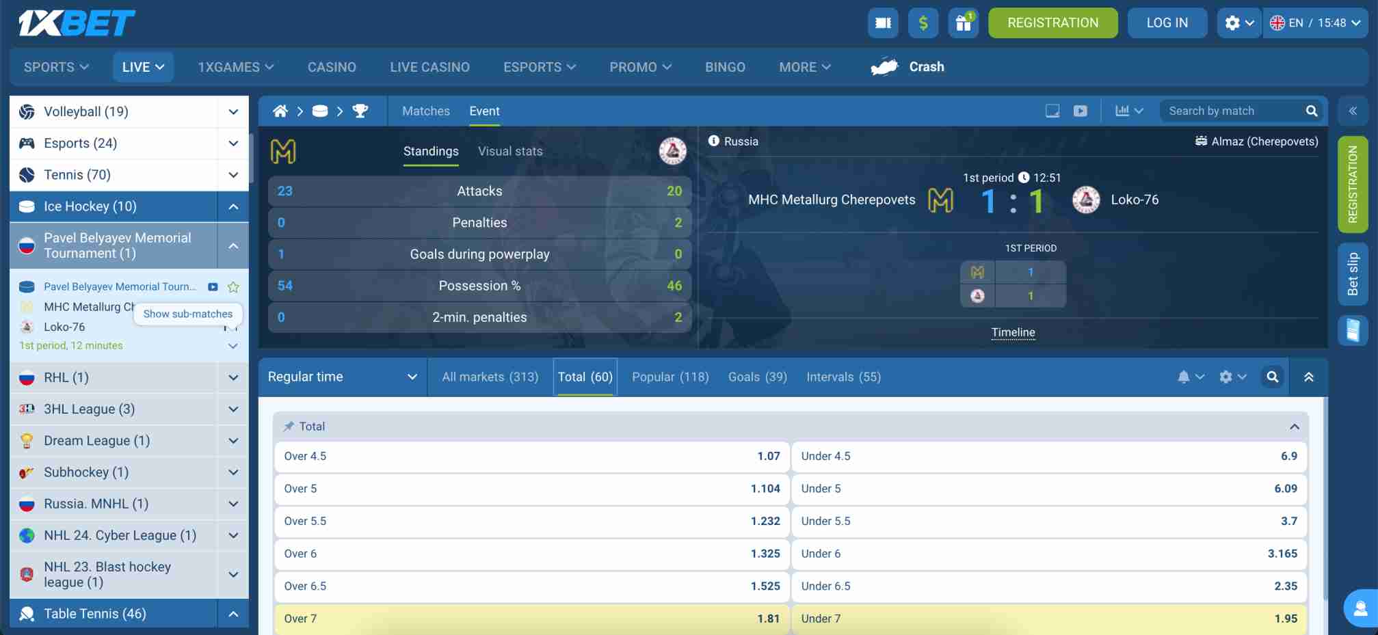Select the Intervals (55) tab
The width and height of the screenshot is (1378, 635).
point(843,377)
